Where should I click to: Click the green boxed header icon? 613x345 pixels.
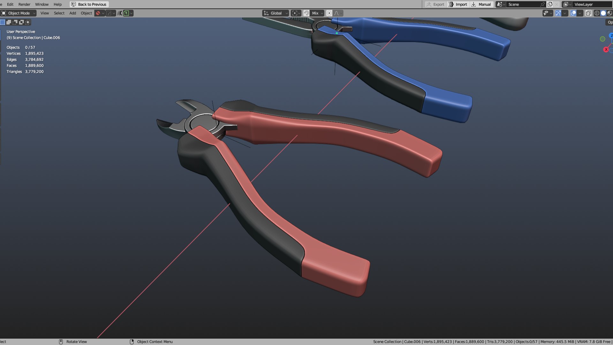[x=126, y=13]
